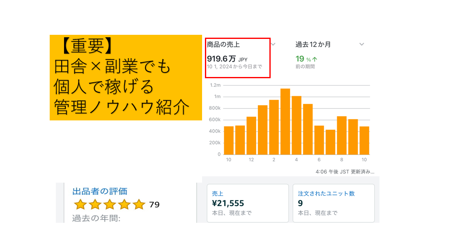Click the leftmost bar of the sales chart

click(x=229, y=140)
